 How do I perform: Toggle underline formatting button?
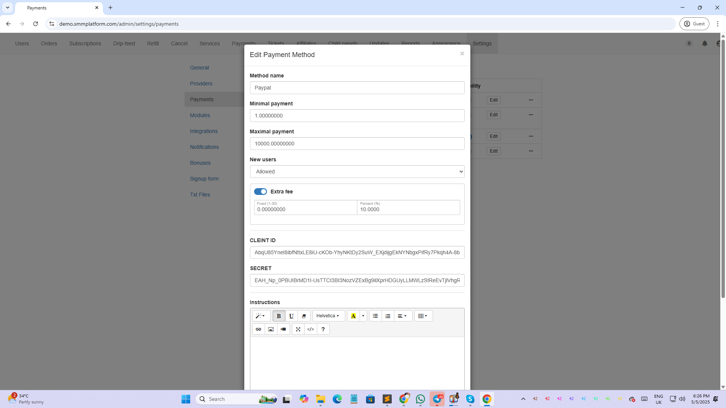coord(291,316)
